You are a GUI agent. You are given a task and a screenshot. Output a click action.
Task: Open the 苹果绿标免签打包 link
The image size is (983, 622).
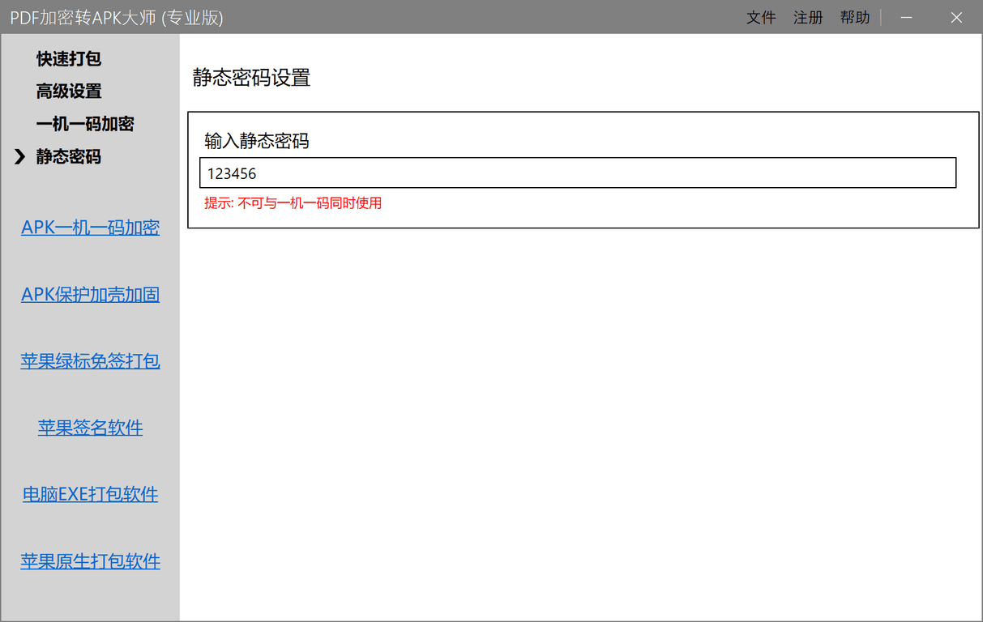90,361
